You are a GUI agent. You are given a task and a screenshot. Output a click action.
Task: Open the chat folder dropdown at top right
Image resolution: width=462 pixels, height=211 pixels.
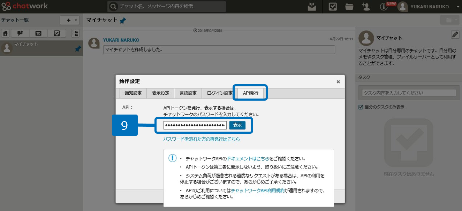449,20
